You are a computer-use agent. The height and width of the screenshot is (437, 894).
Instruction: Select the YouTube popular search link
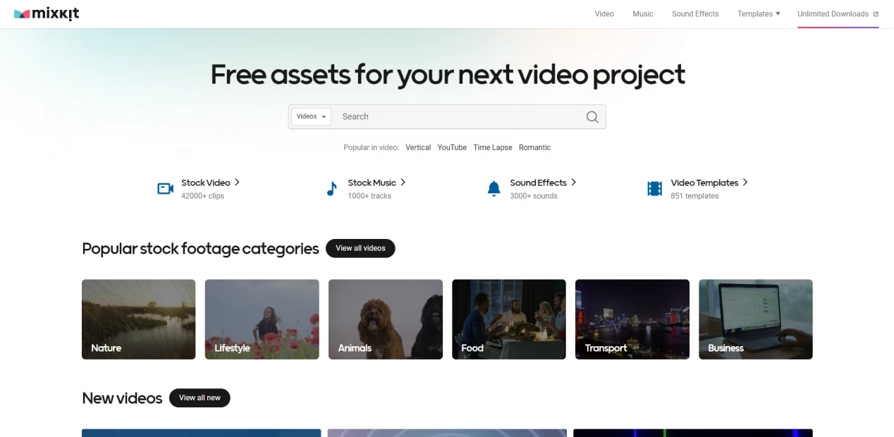pyautogui.click(x=452, y=147)
